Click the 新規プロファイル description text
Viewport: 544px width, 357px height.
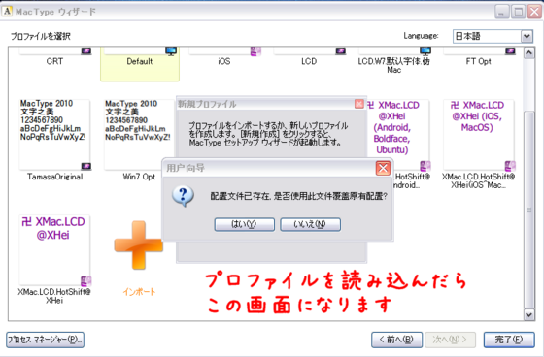click(x=268, y=134)
